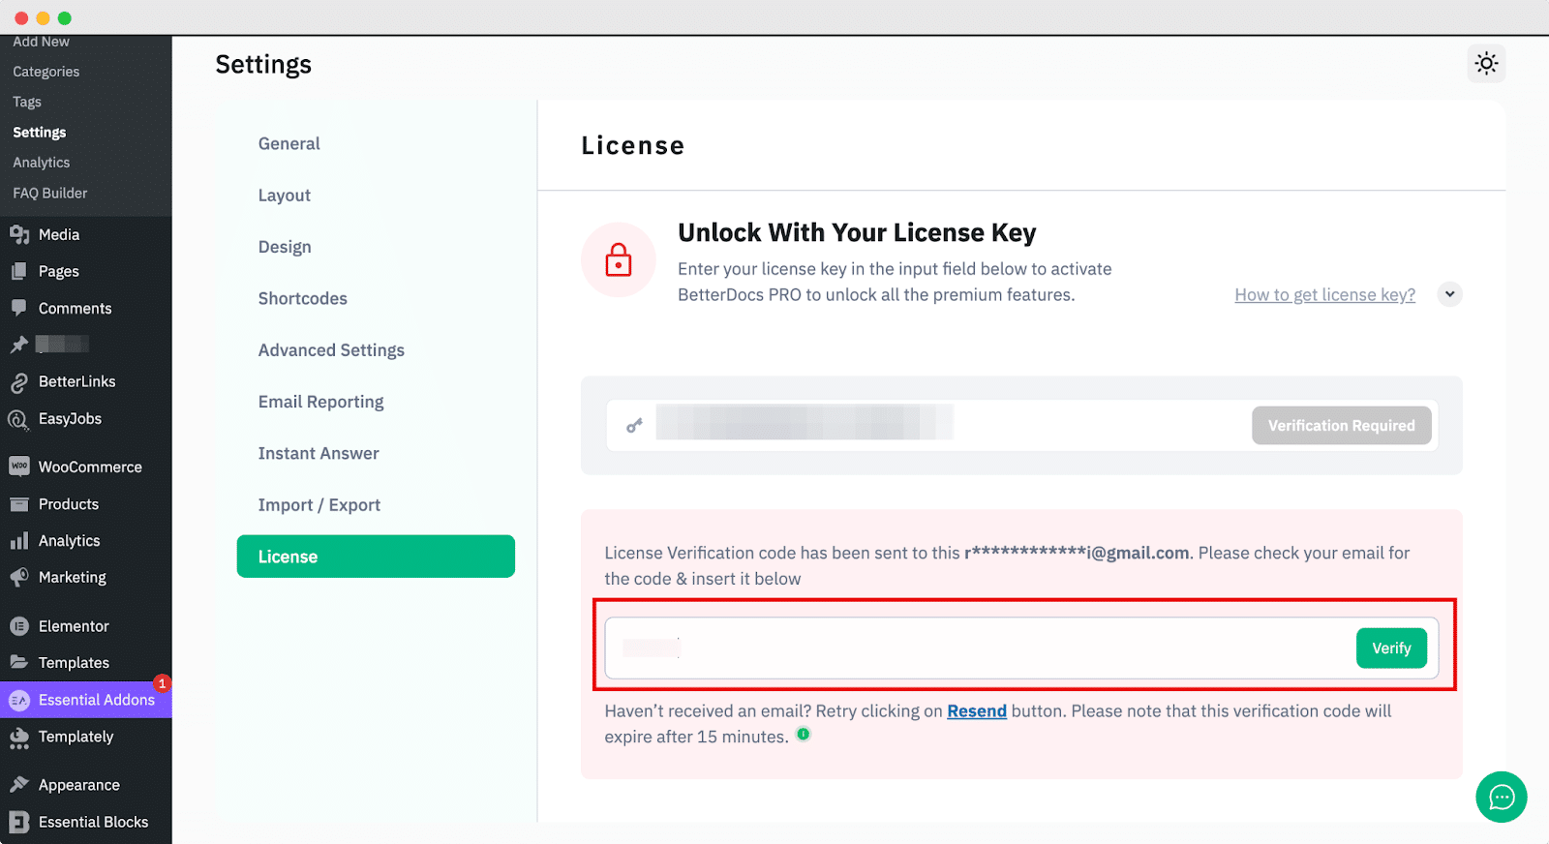
Task: Expand the 'How to get license key?' chevron
Action: pos(1449,294)
